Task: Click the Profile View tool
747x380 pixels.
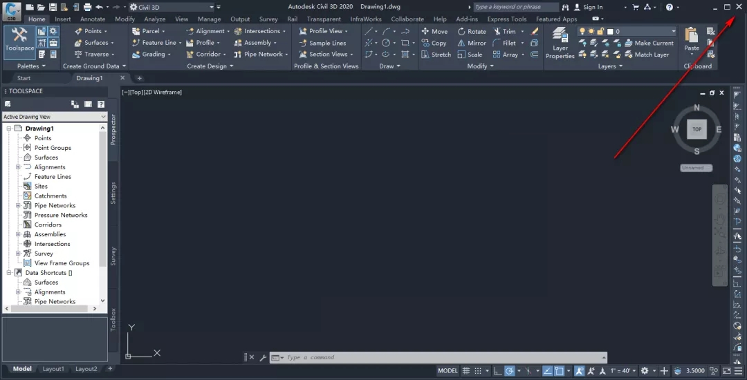Action: [323, 31]
